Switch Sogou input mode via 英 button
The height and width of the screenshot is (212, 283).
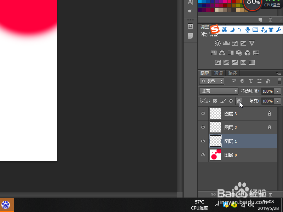(224, 30)
